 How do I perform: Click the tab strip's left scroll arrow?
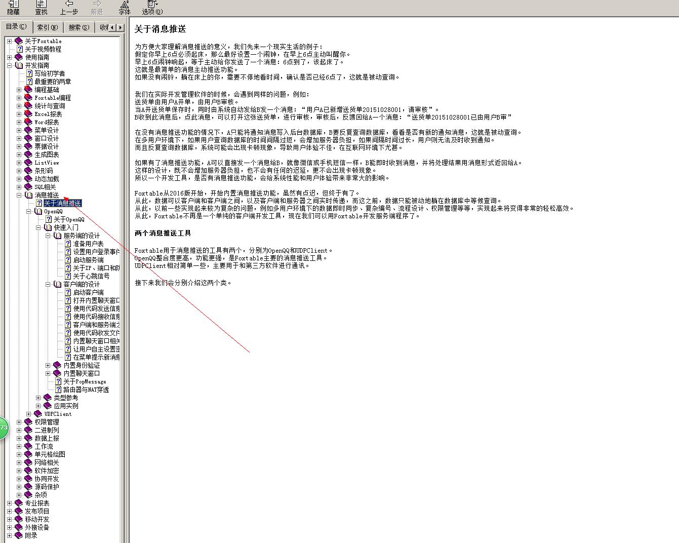point(112,27)
